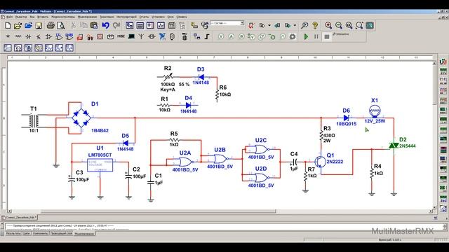Select the U2A NOR gate
449x252 pixels.
tap(186, 162)
